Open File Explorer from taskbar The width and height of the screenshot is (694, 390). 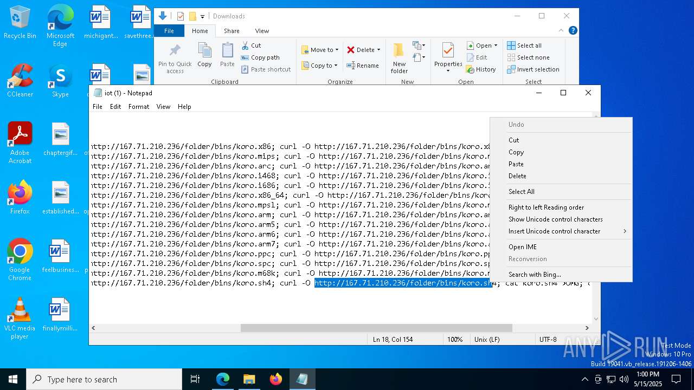click(x=249, y=379)
